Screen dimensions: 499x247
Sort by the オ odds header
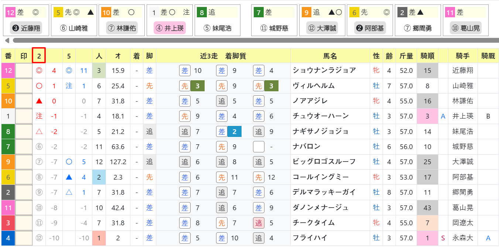click(118, 56)
